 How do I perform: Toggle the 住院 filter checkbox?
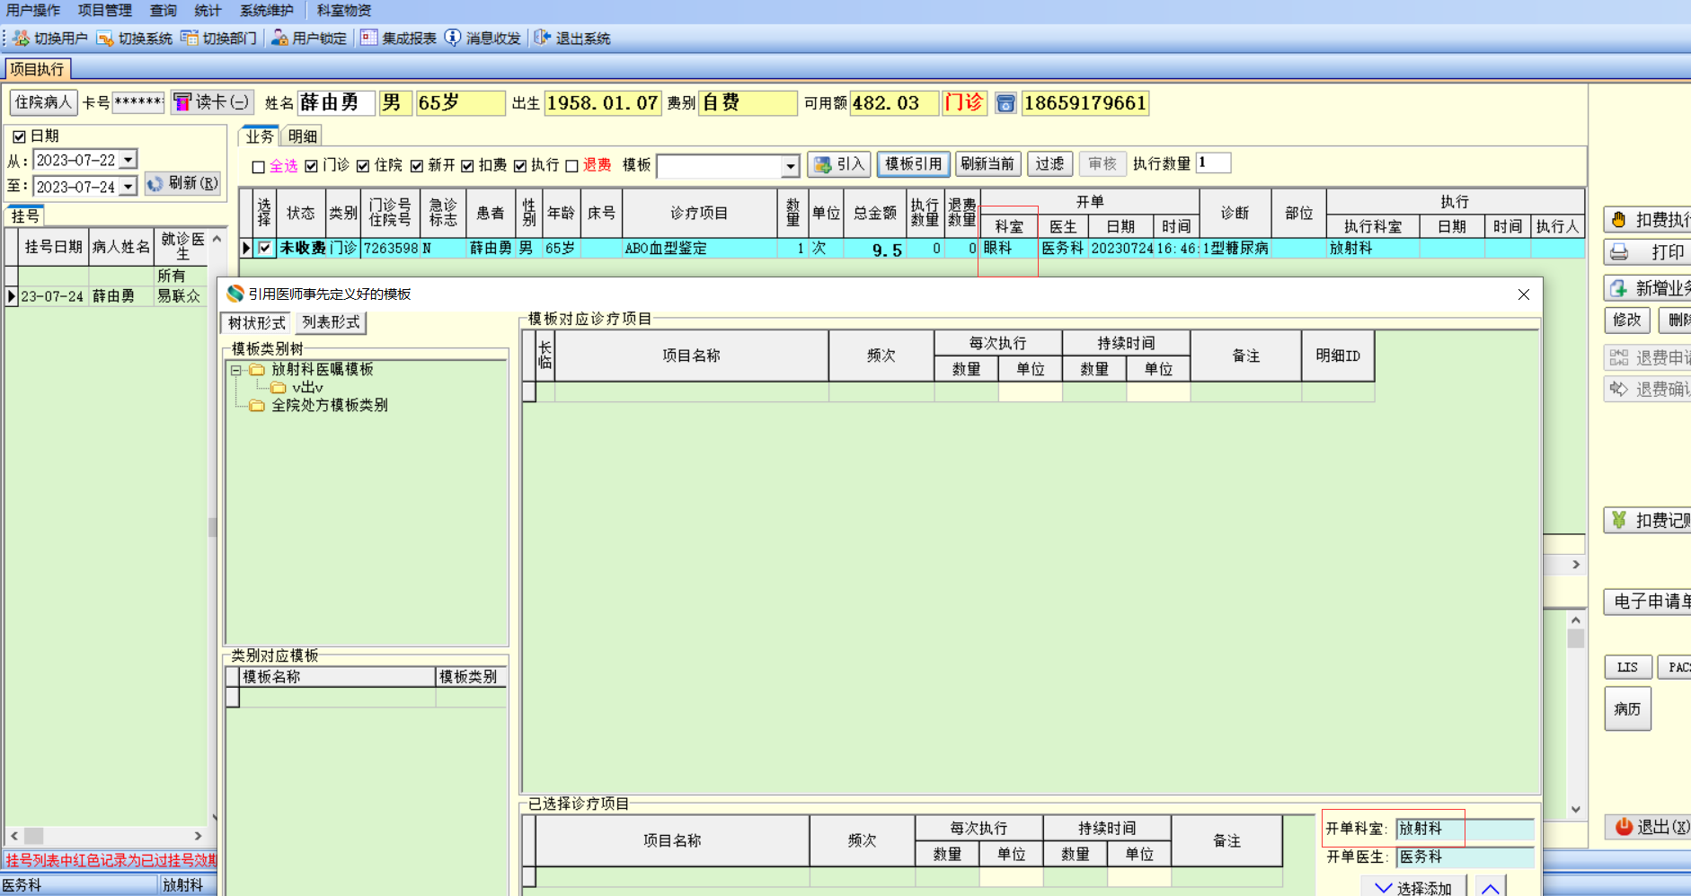click(363, 165)
